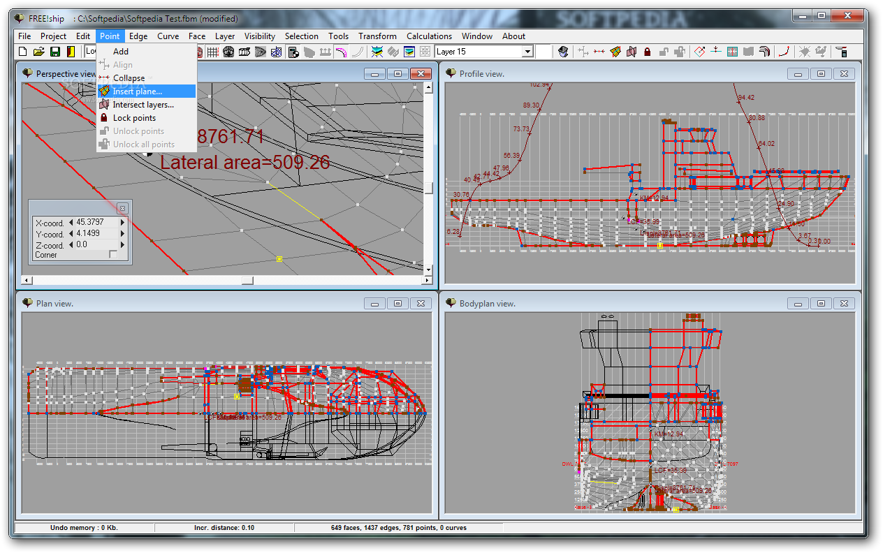Click the New file toolbar icon
Screen dimensions: 883x553
[x=22, y=51]
